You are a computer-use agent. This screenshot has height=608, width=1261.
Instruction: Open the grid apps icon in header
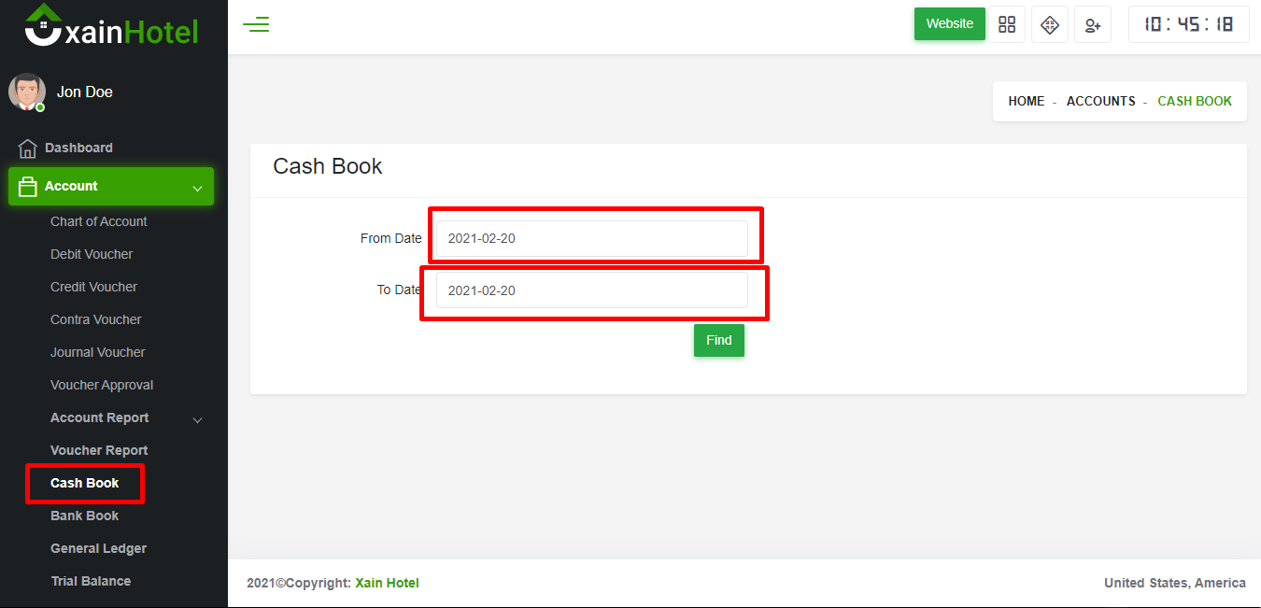[x=1007, y=25]
